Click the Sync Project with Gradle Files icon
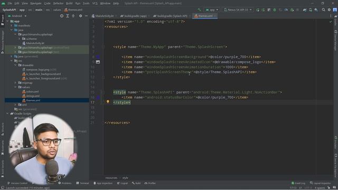This screenshot has height=190, width=338. click(x=305, y=10)
